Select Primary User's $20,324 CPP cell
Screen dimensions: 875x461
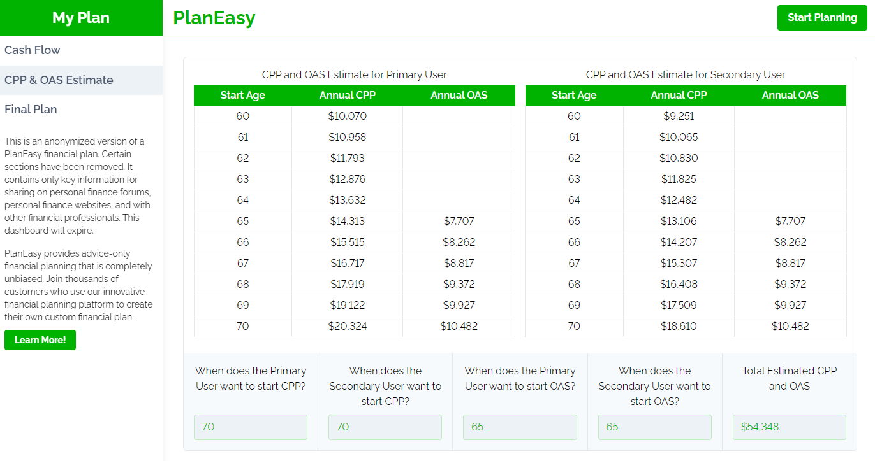pyautogui.click(x=348, y=327)
